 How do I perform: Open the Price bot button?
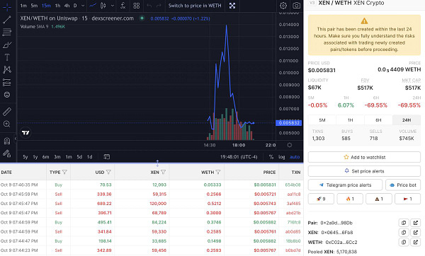pyautogui.click(x=403, y=185)
